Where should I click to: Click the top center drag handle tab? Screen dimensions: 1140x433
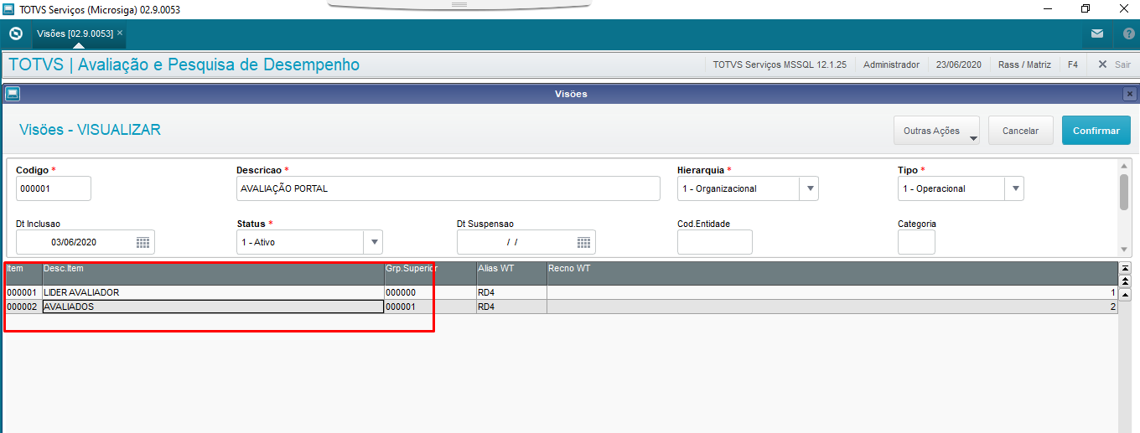click(459, 4)
